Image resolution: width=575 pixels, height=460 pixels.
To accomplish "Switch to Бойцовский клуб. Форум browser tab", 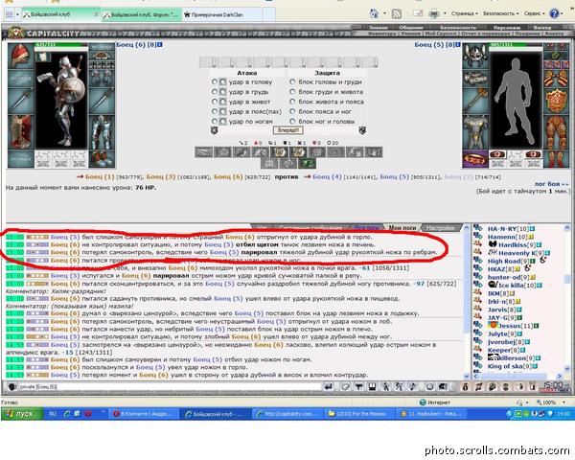I will click(141, 14).
